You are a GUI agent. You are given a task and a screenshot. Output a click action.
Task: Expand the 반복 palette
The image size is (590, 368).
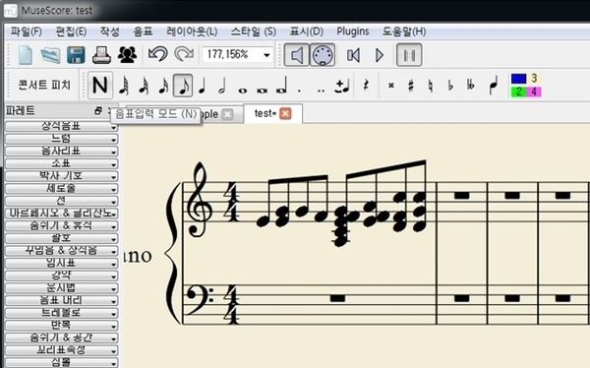61,325
